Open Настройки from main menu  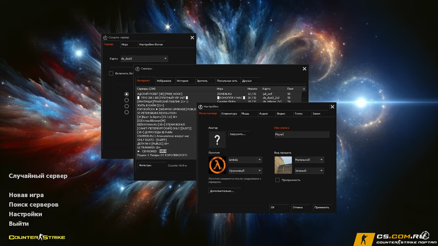[25, 214]
